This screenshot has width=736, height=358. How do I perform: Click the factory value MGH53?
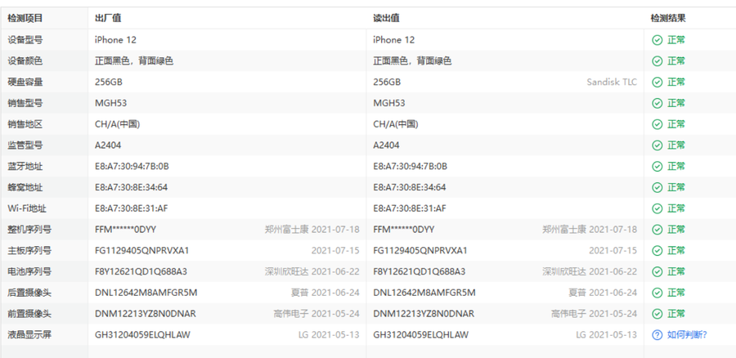pos(111,103)
